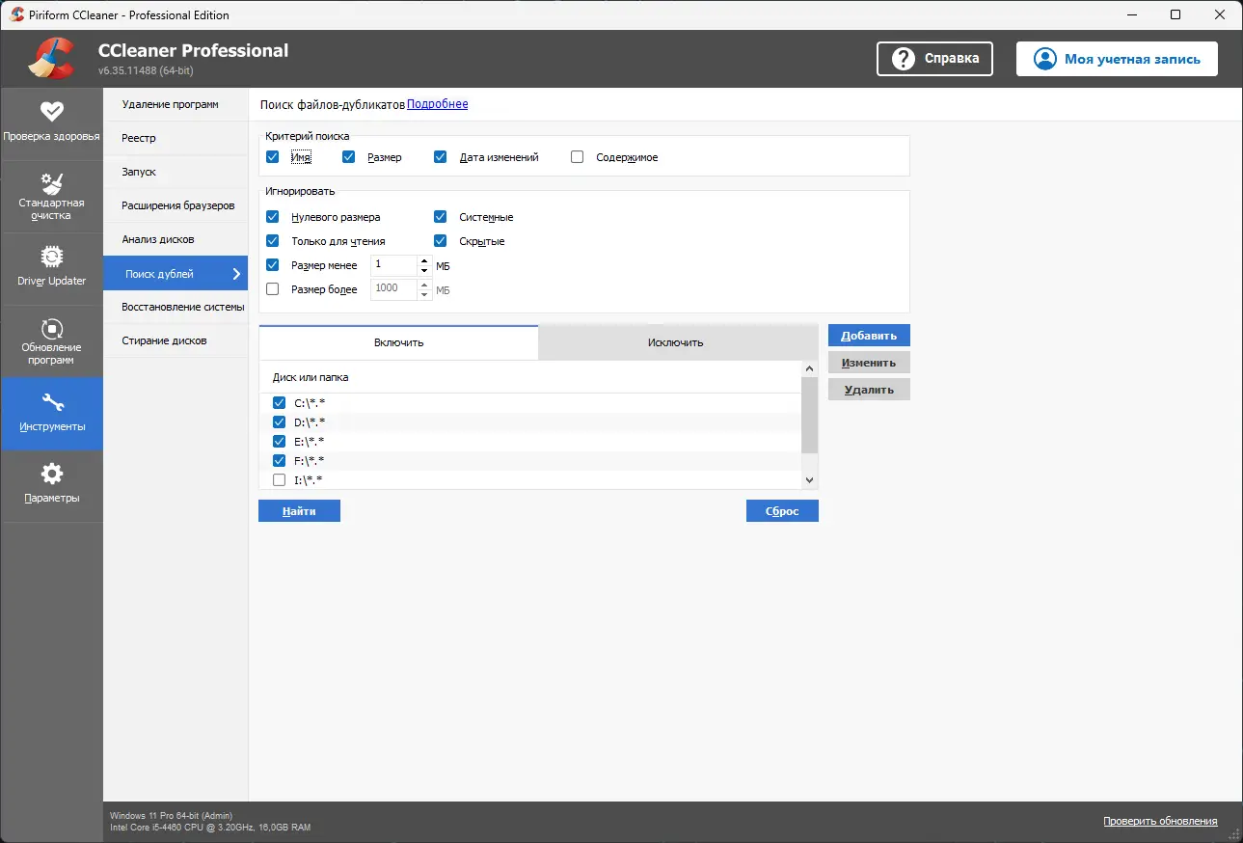Open Parameters gear icon
Viewport: 1243px width, 843px height.
pyautogui.click(x=51, y=474)
